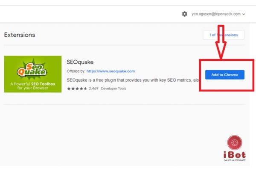Open the seoquake.com website link
This screenshot has width=256, height=171.
click(x=111, y=71)
